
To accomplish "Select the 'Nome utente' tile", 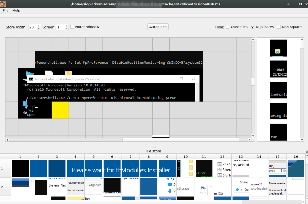I will tap(277, 187).
